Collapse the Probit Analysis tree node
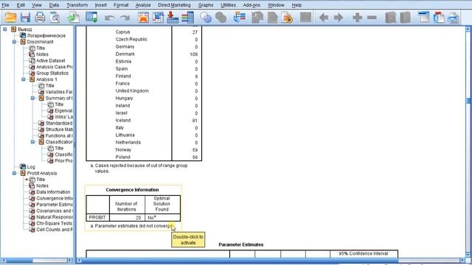This screenshot has height=265, width=472. click(x=14, y=174)
